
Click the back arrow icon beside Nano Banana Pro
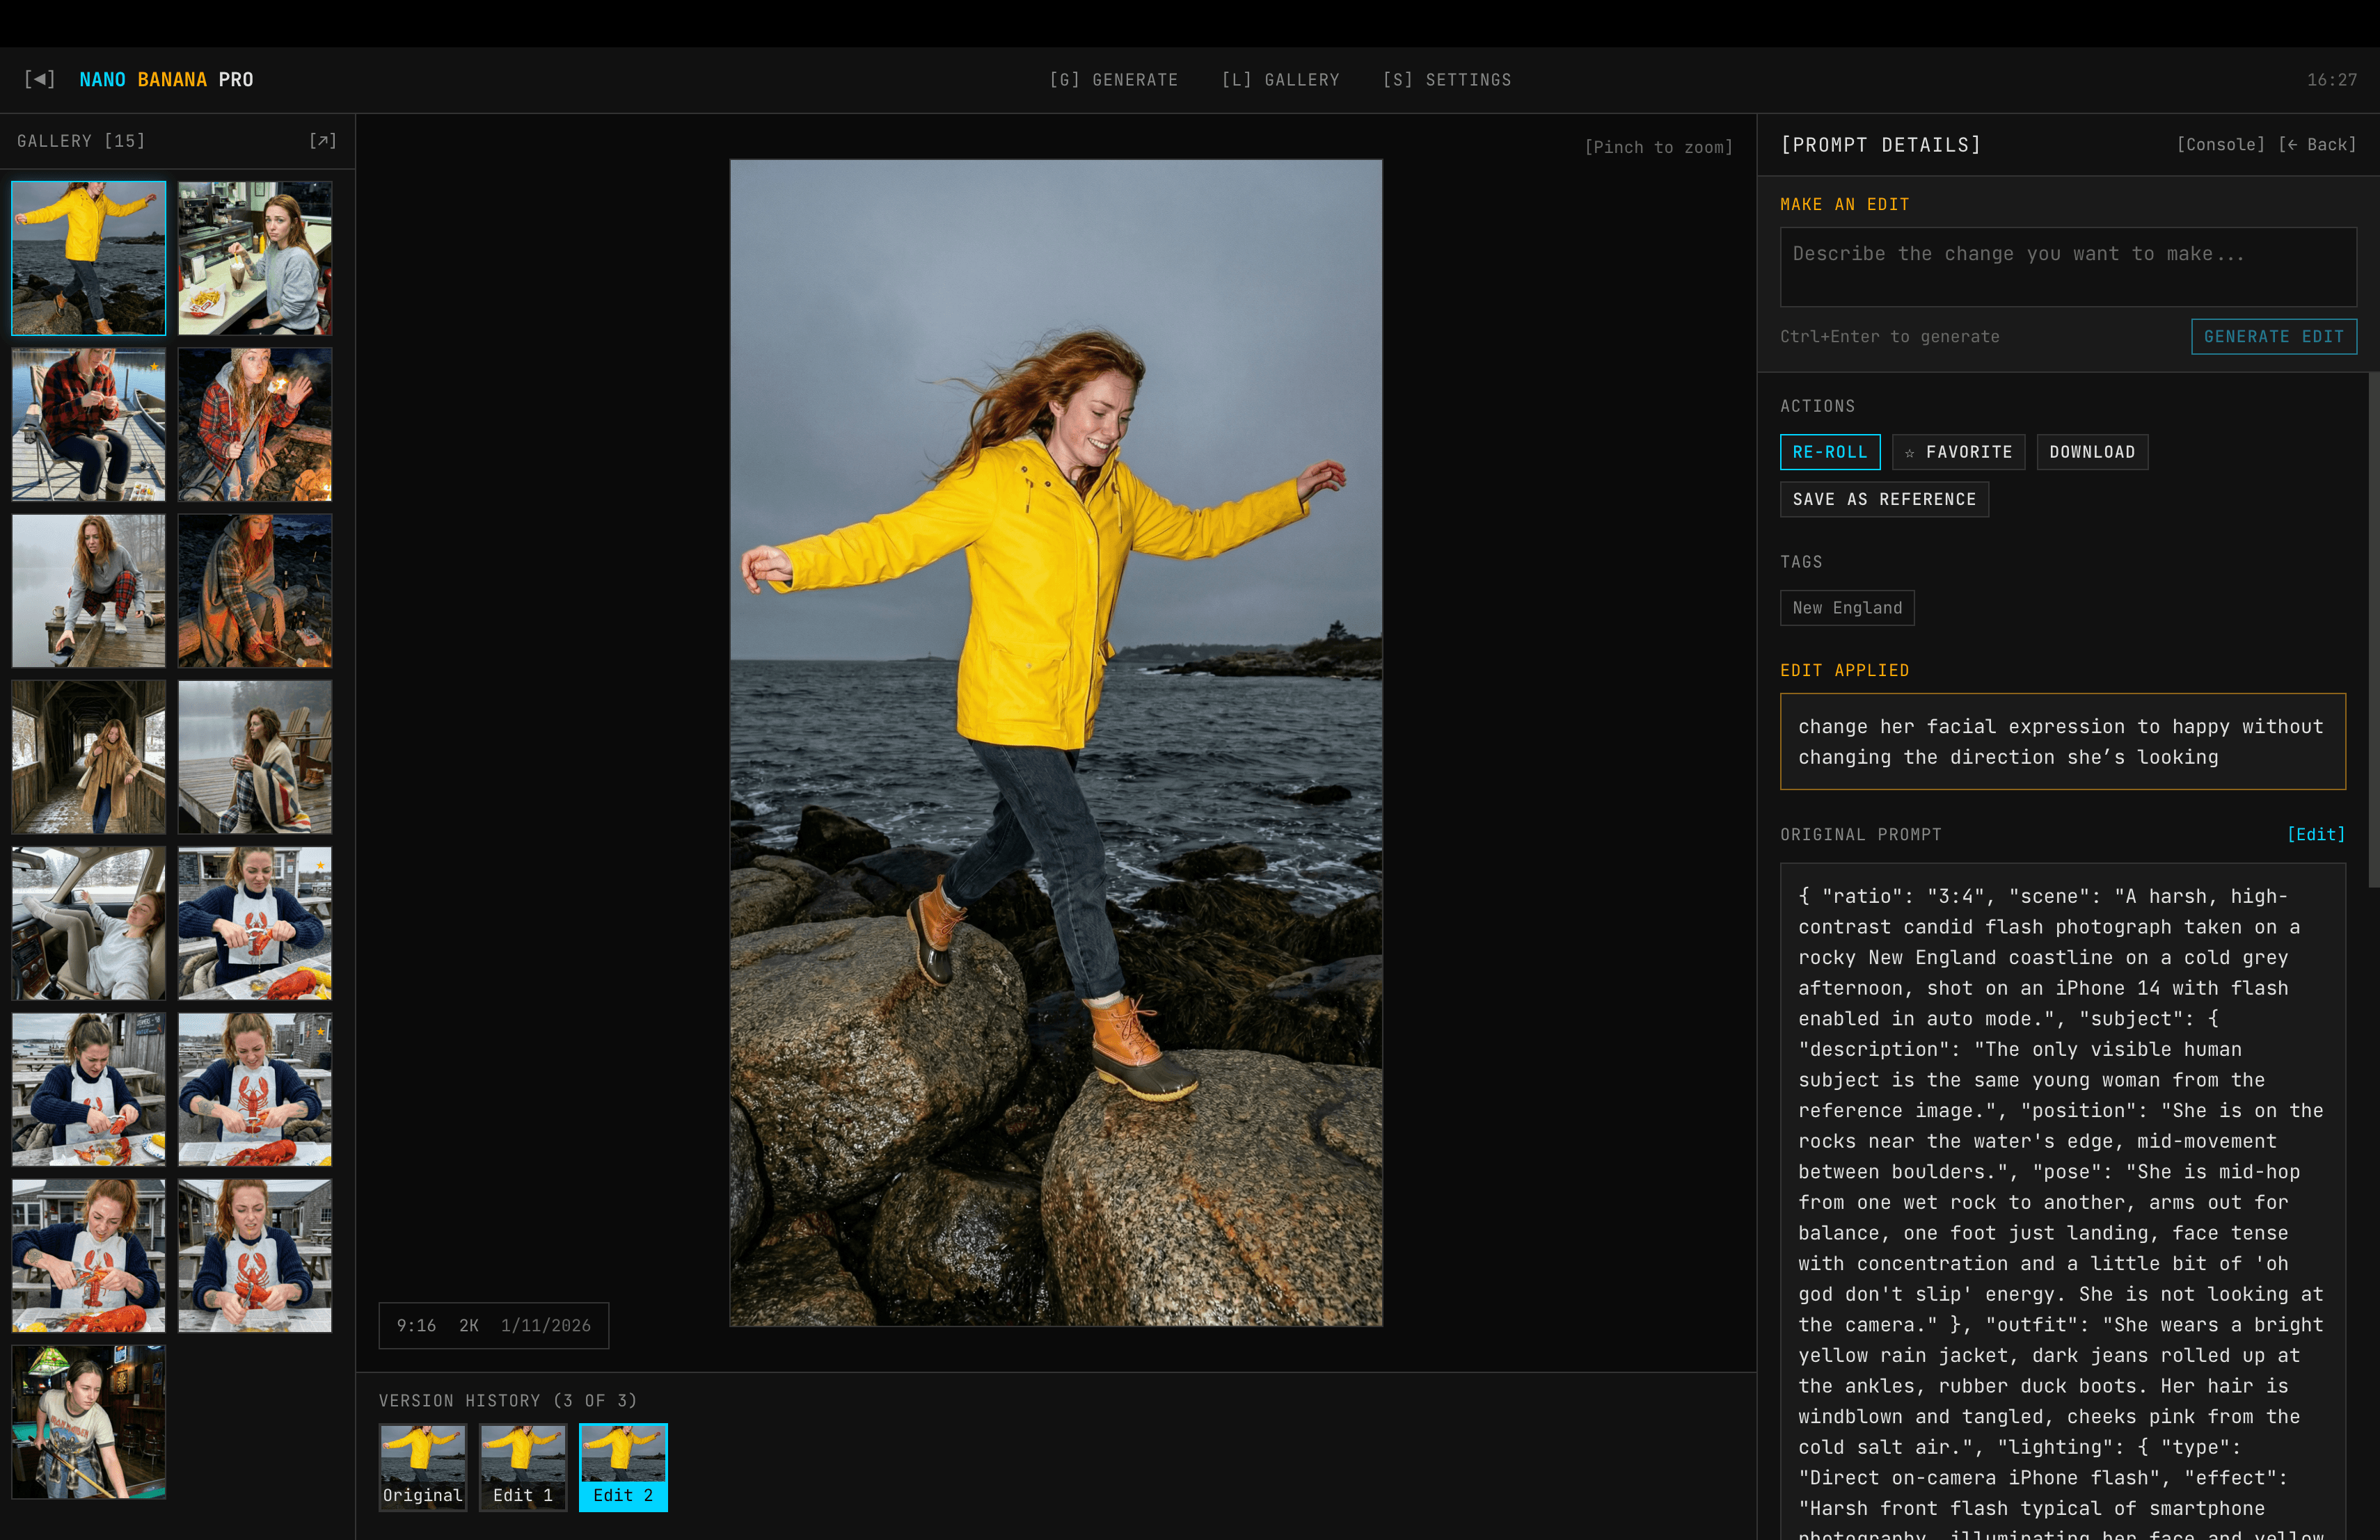tap(39, 79)
